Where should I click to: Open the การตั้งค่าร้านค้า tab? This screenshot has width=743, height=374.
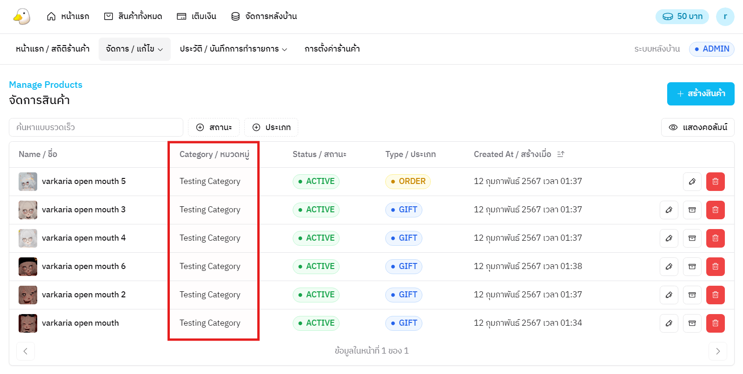(332, 49)
